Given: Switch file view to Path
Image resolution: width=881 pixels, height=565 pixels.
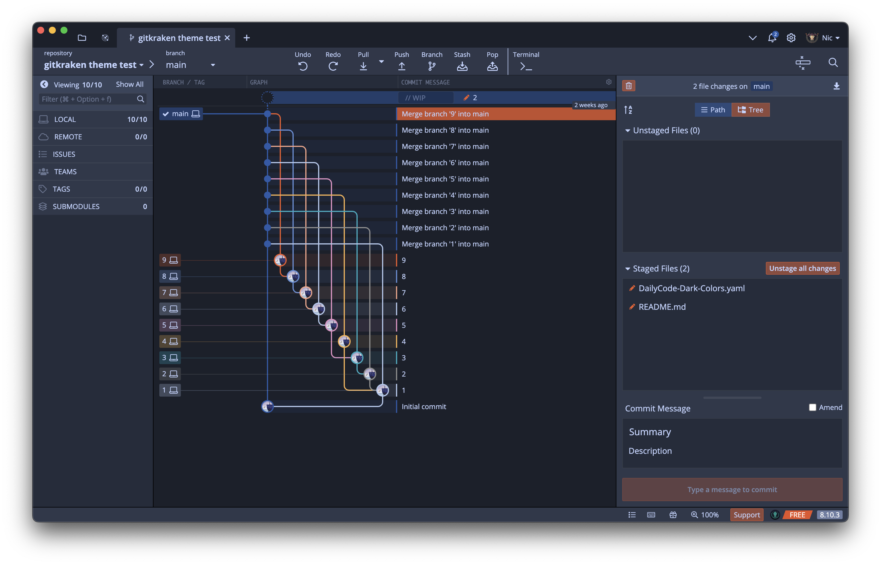Looking at the screenshot, I should pyautogui.click(x=713, y=110).
